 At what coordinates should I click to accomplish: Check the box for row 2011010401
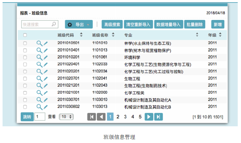tap(25, 50)
